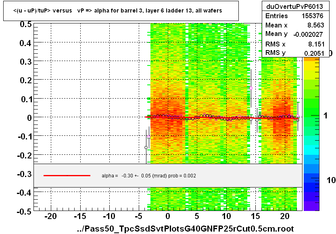Click the y-axis tick label -0.4
This screenshot has height=234, width=336.
point(24,193)
